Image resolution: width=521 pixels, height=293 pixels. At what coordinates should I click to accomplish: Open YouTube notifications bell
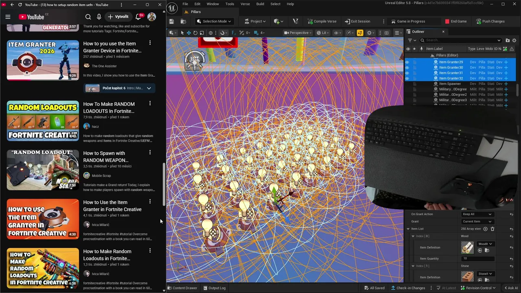[139, 17]
